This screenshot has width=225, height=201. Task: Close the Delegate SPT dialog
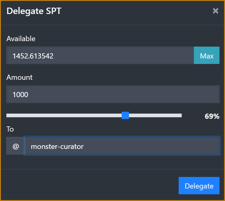tap(216, 11)
